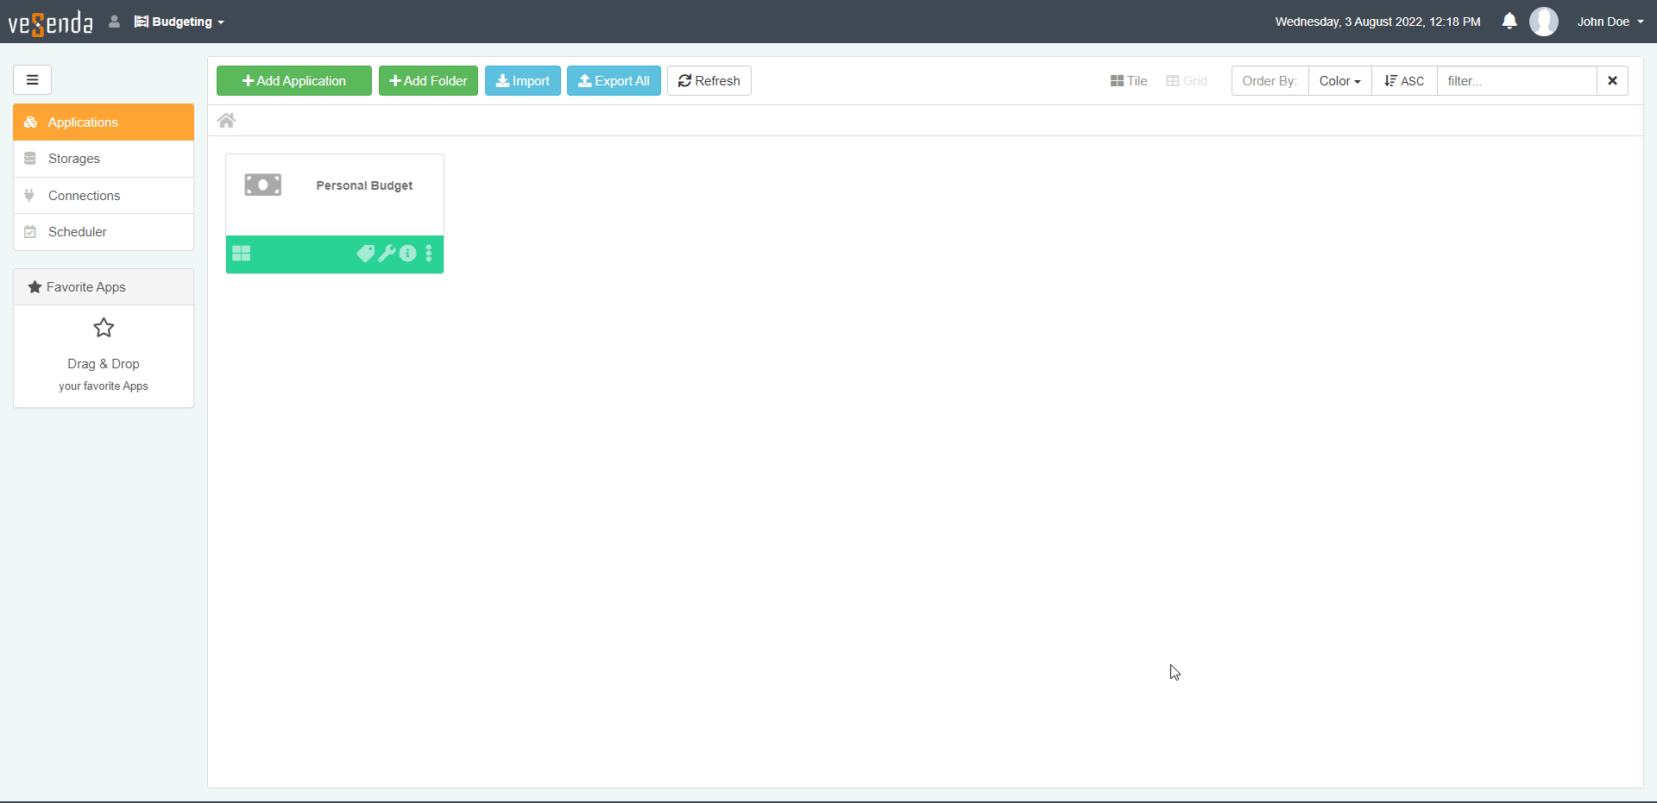
Task: Click the home breadcrumb icon
Action: 226,121
